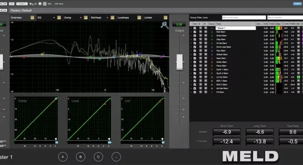The image size is (303, 165).
Task: Open help via the question mark icon
Action: (41, 4)
